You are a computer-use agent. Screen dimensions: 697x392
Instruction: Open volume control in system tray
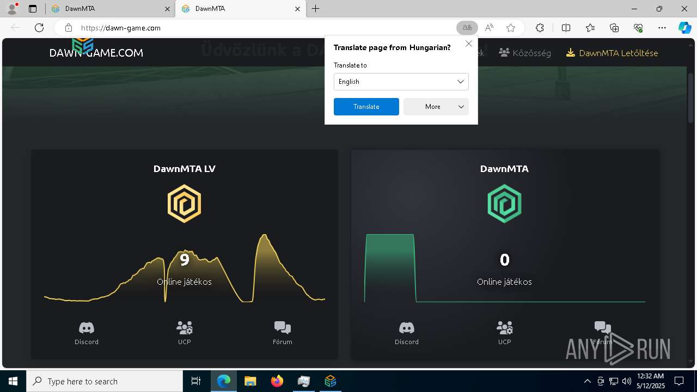point(627,381)
